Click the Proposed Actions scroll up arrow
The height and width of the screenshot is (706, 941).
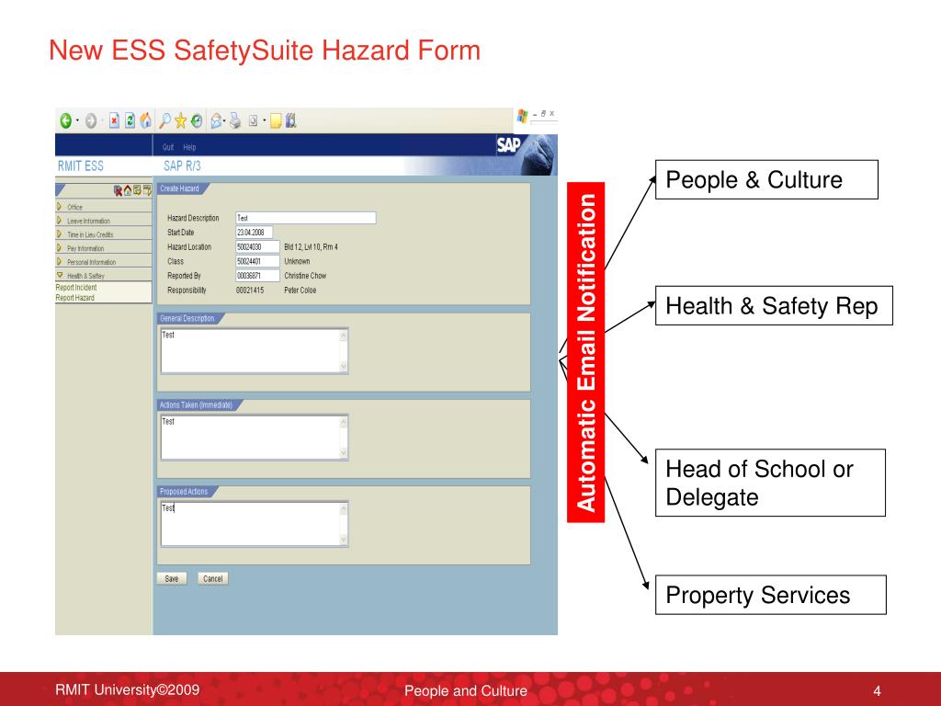coord(344,509)
